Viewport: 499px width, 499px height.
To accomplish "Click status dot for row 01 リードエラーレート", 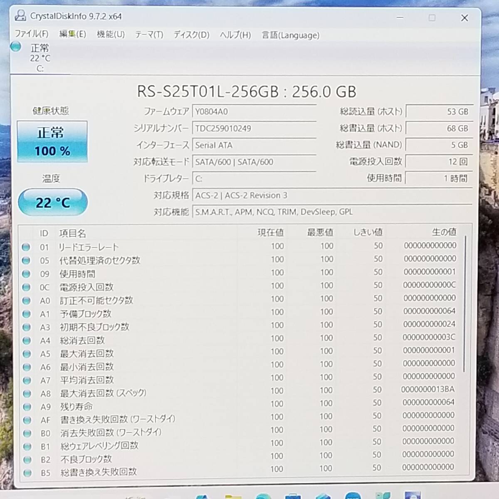I will [x=26, y=247].
